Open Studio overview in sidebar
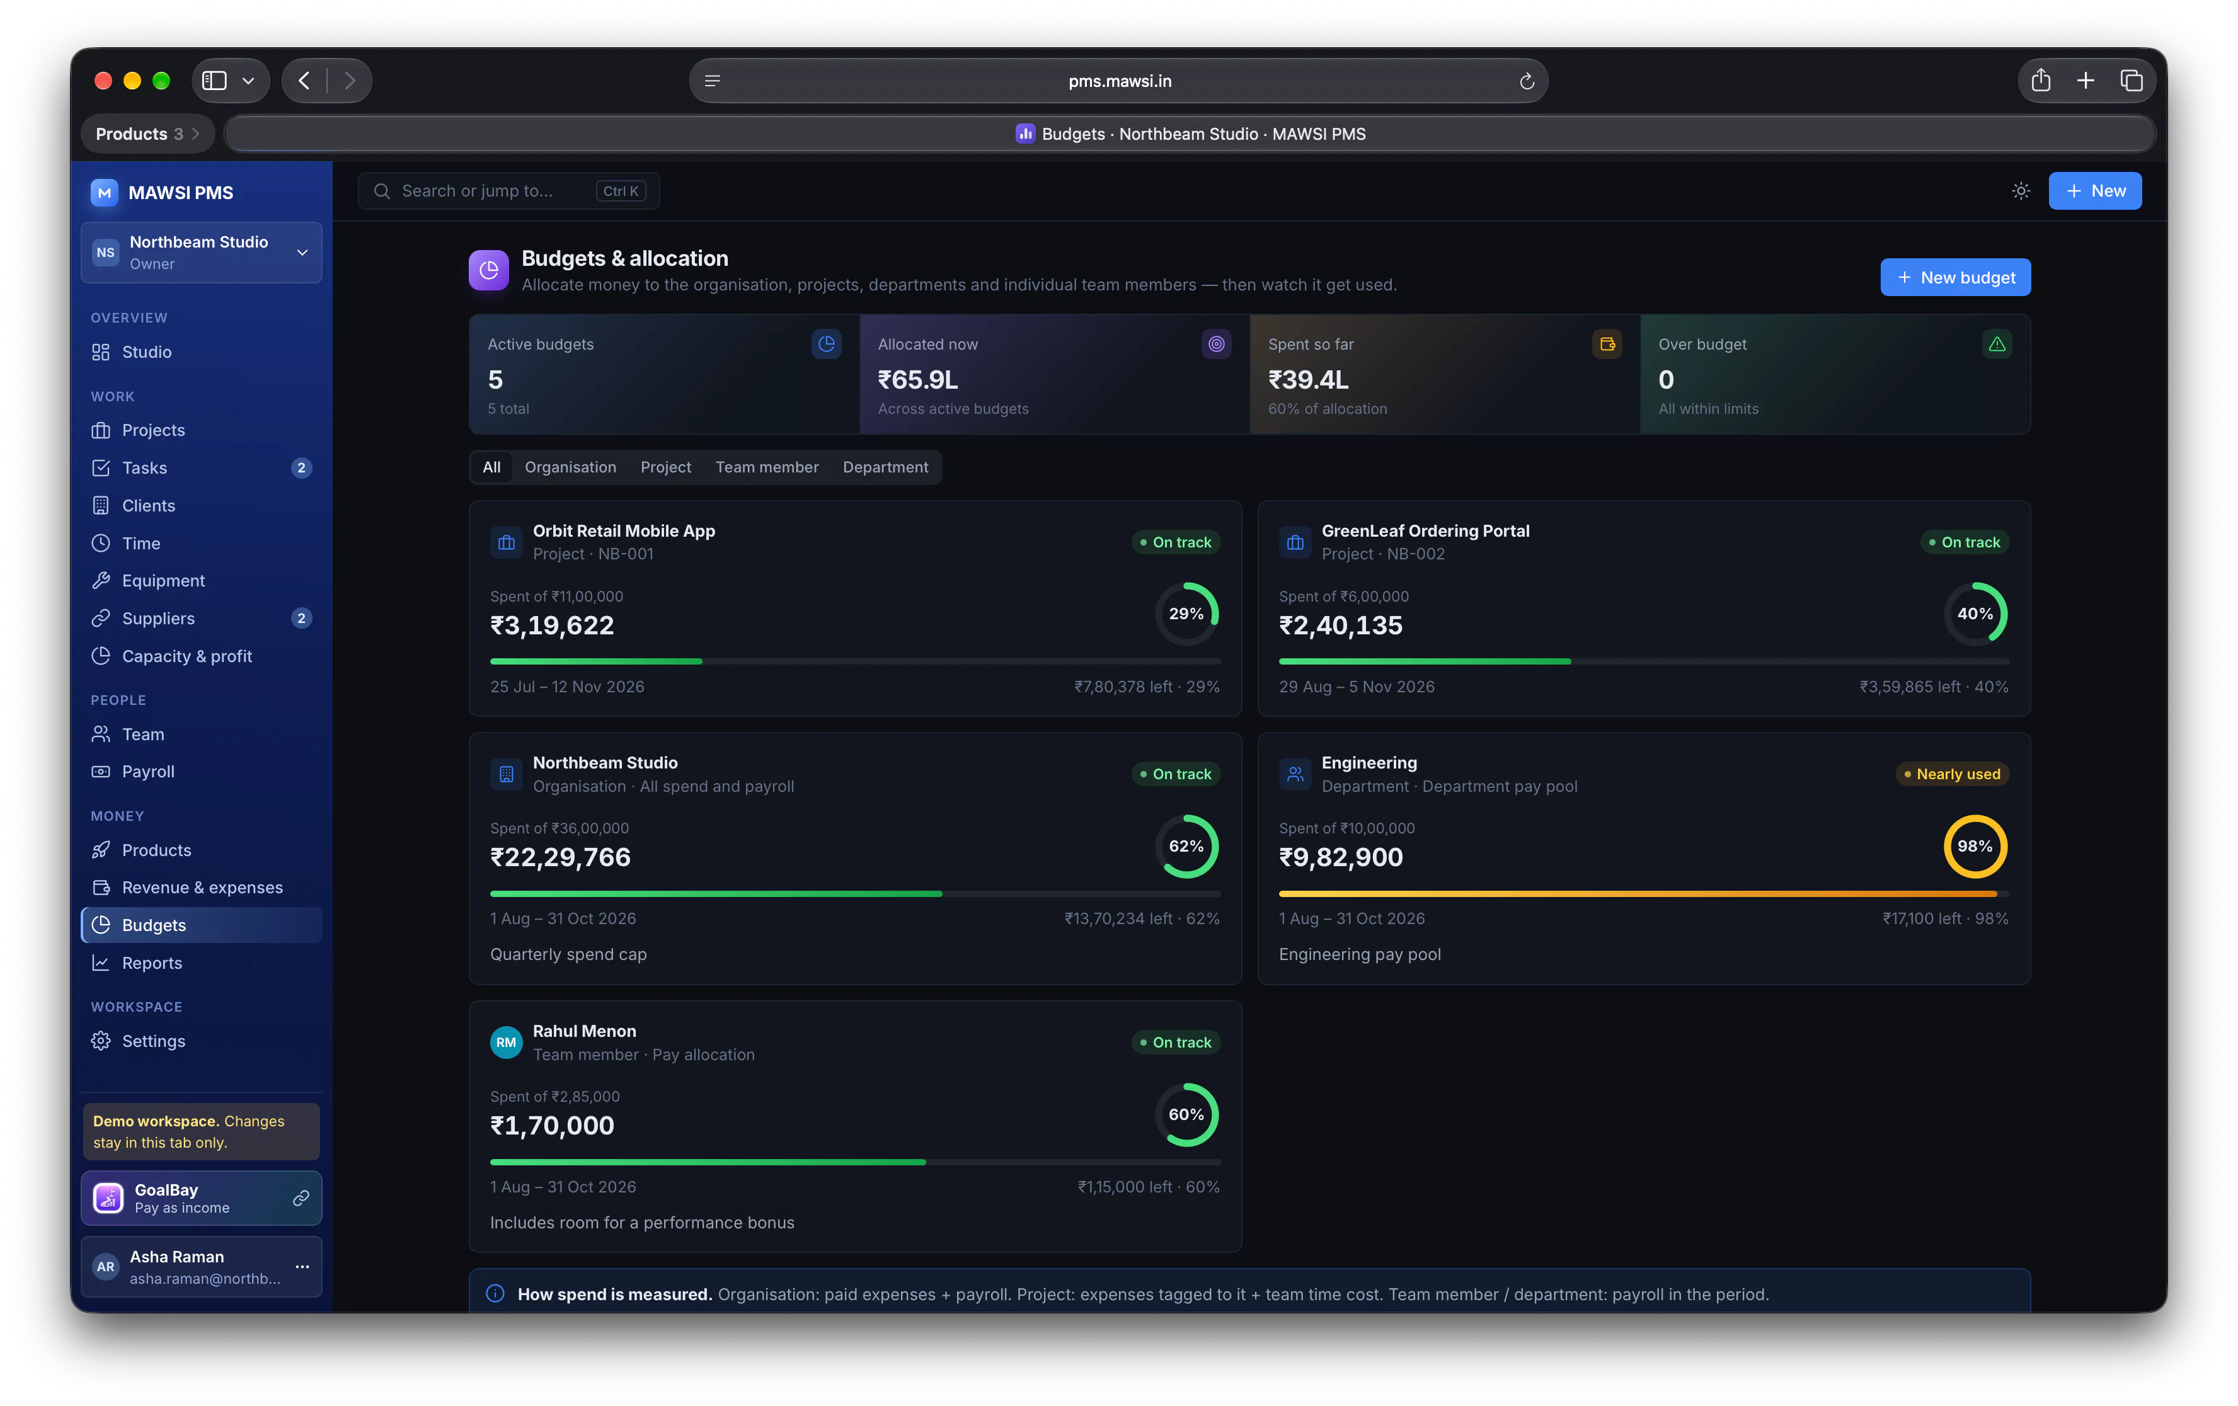Image resolution: width=2238 pixels, height=1406 pixels. pos(202,352)
